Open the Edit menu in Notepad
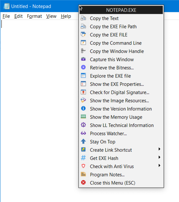This screenshot has height=202, width=179. (18, 16)
